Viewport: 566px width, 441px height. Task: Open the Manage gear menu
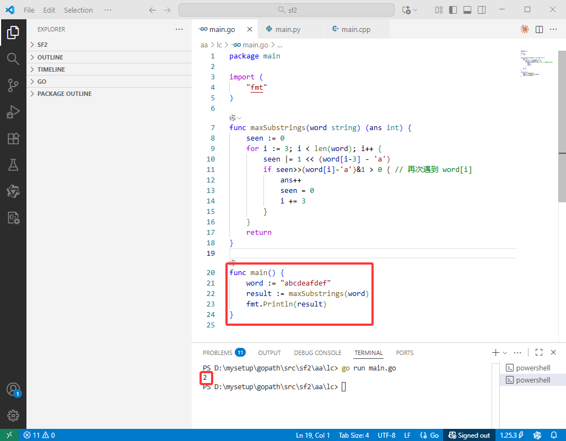pyautogui.click(x=13, y=415)
